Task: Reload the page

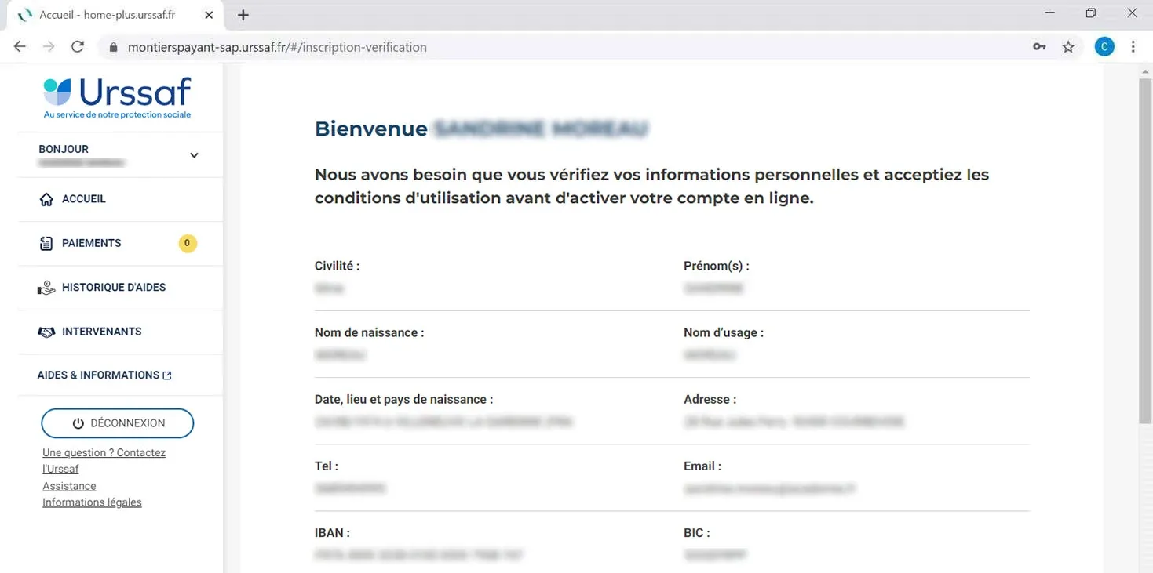Action: coord(78,47)
